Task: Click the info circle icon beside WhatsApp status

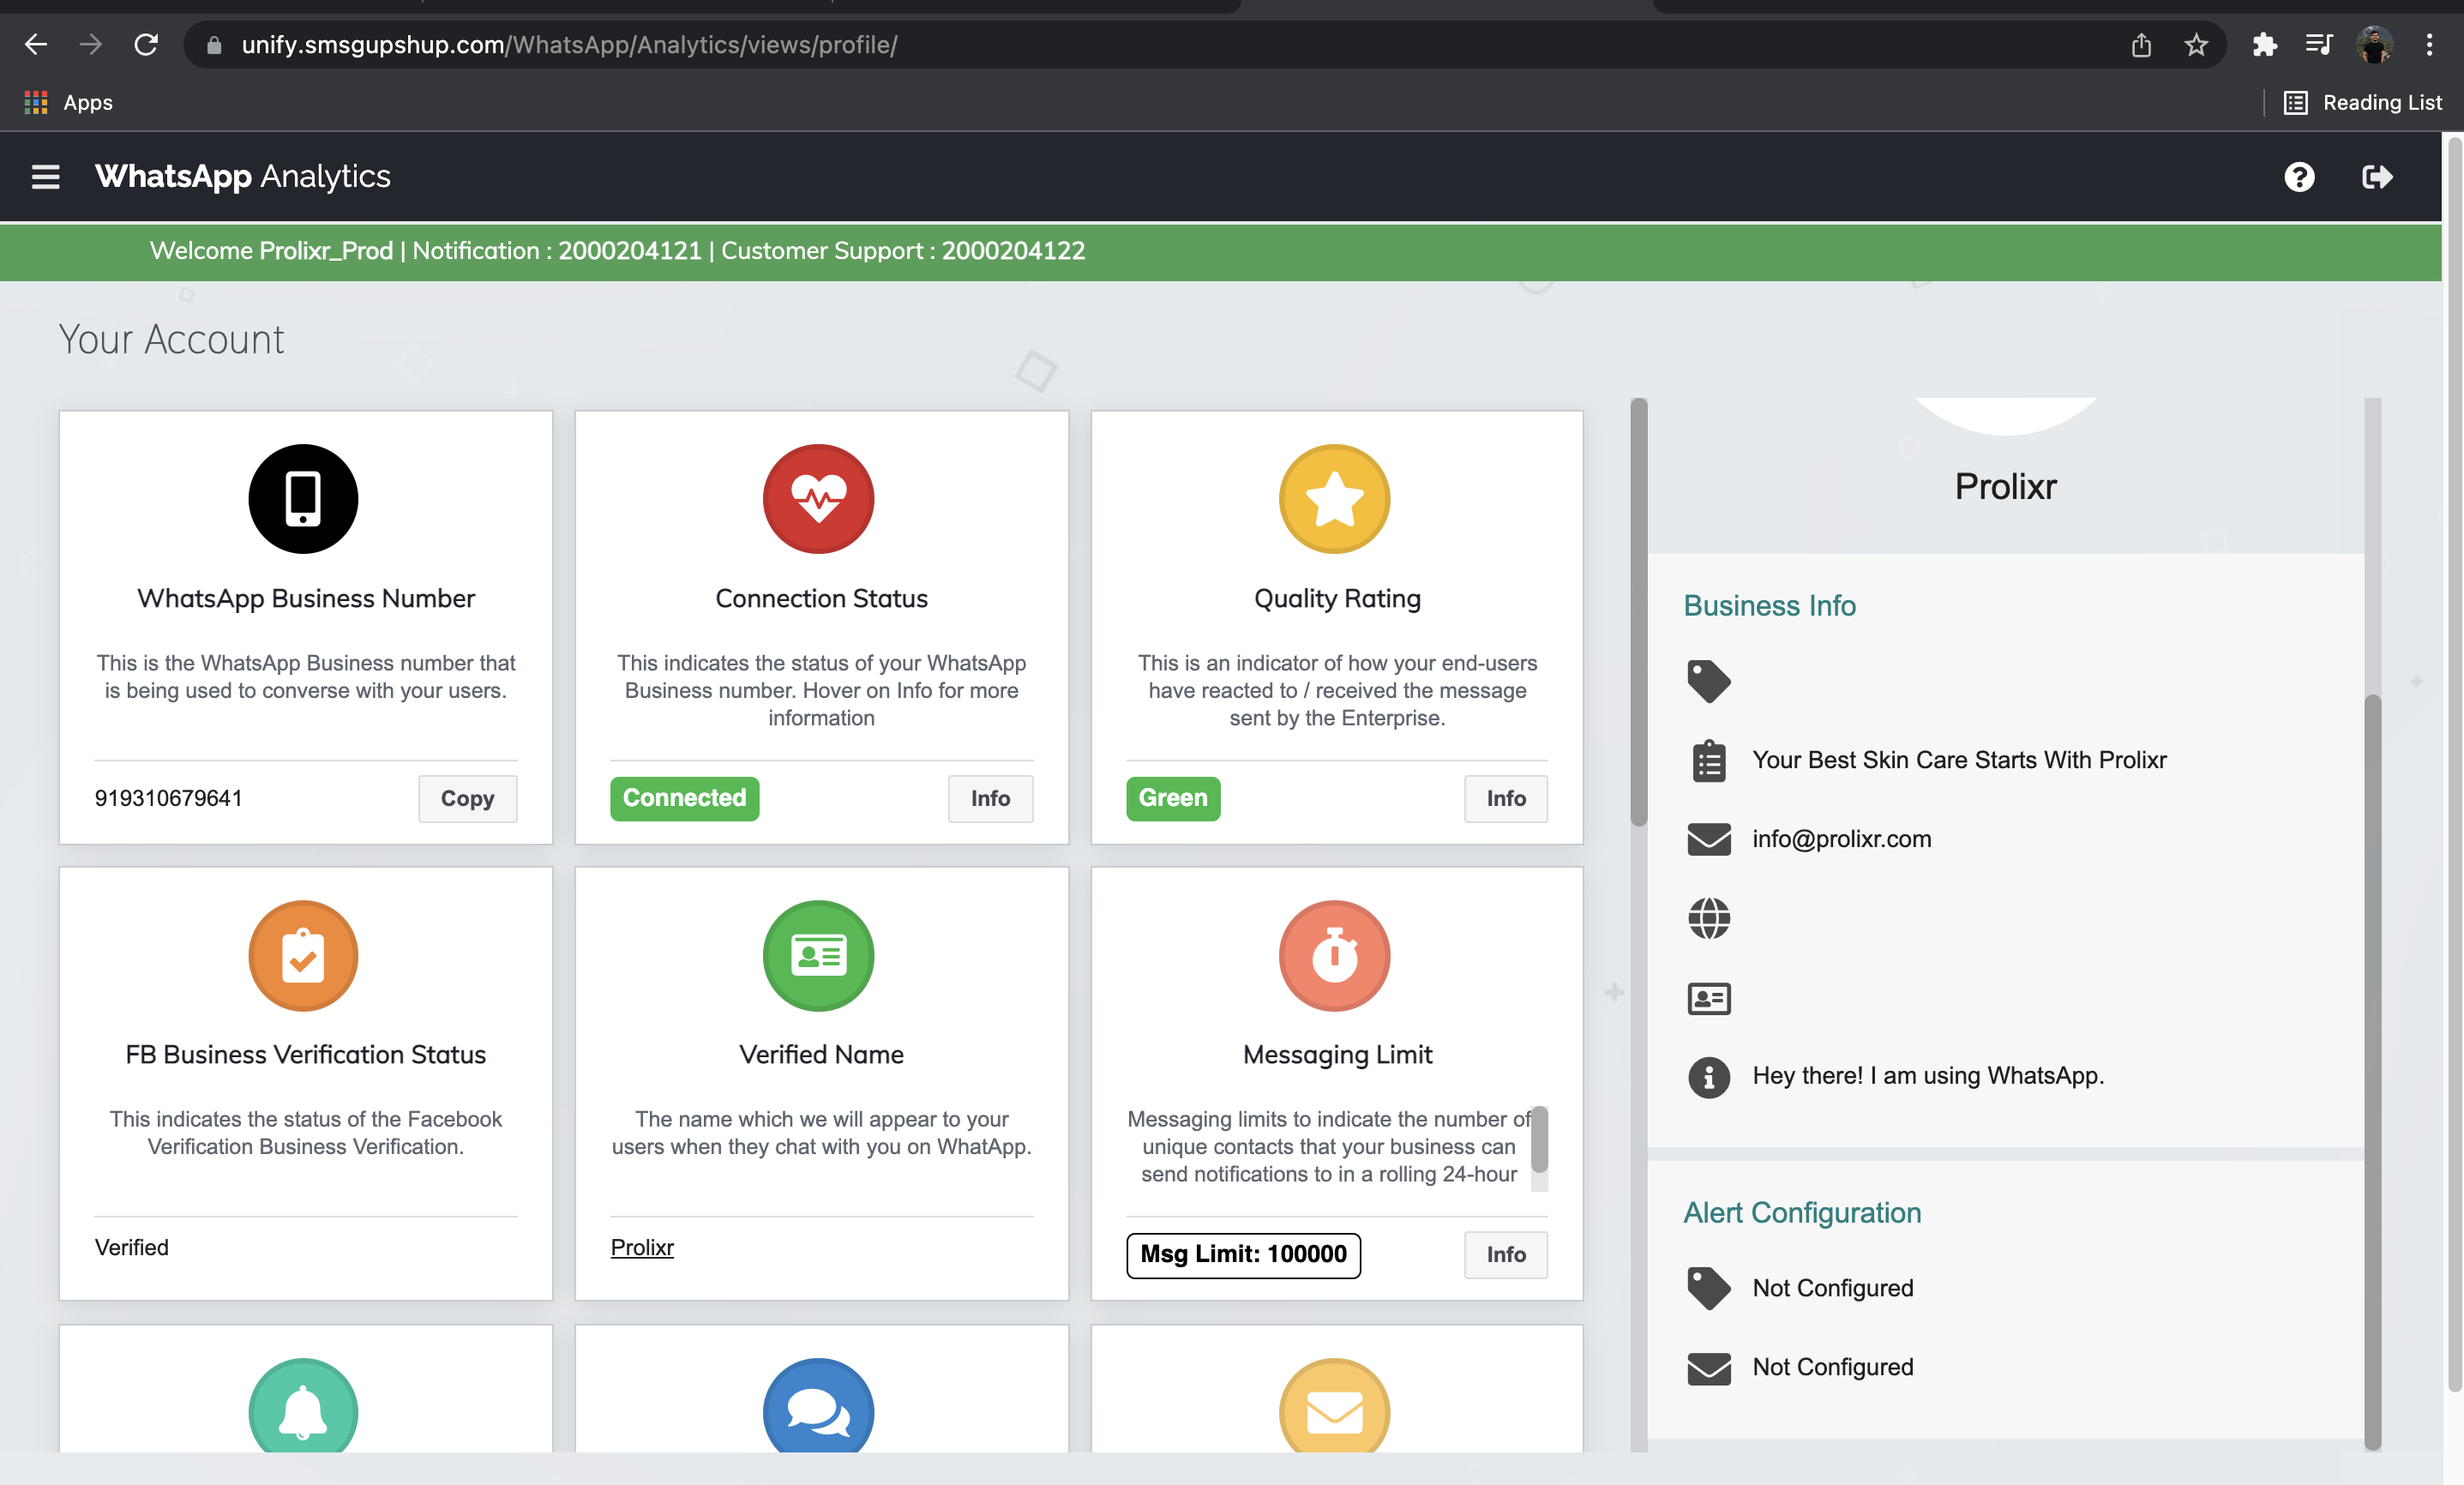Action: point(1709,1077)
